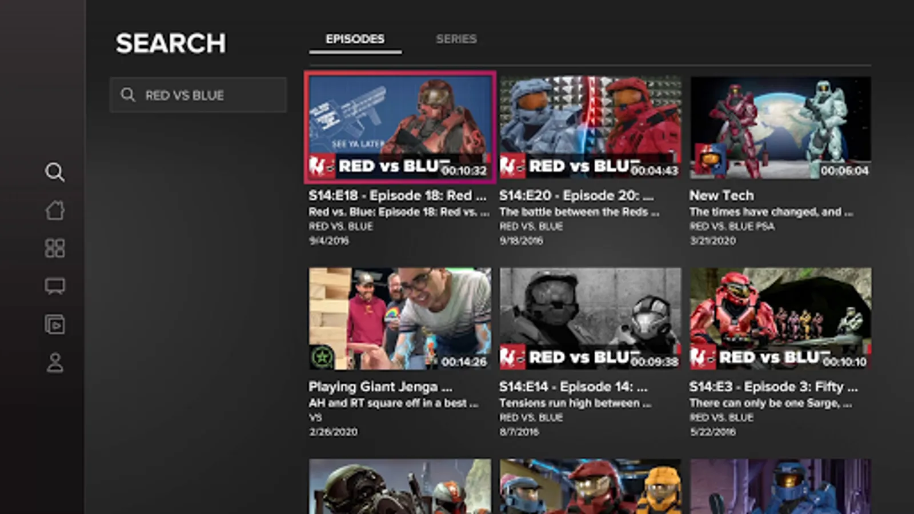Open the title 'S14:E20 - Episode 20: ...'
This screenshot has height=514, width=914.
[576, 195]
